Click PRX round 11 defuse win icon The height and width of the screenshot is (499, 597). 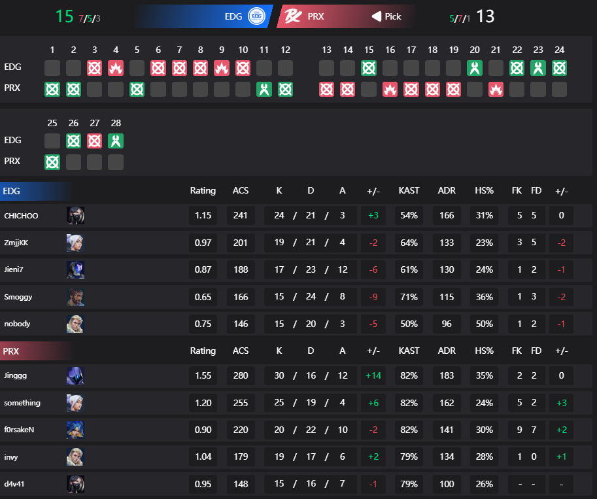tap(264, 90)
